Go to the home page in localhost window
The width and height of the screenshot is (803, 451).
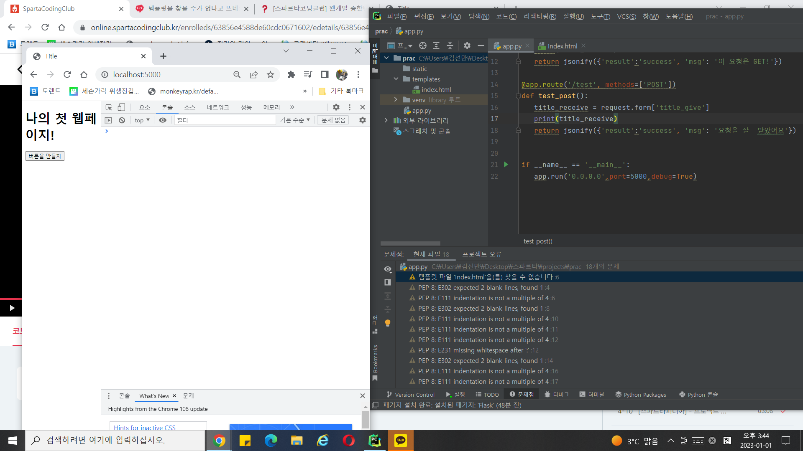click(84, 75)
